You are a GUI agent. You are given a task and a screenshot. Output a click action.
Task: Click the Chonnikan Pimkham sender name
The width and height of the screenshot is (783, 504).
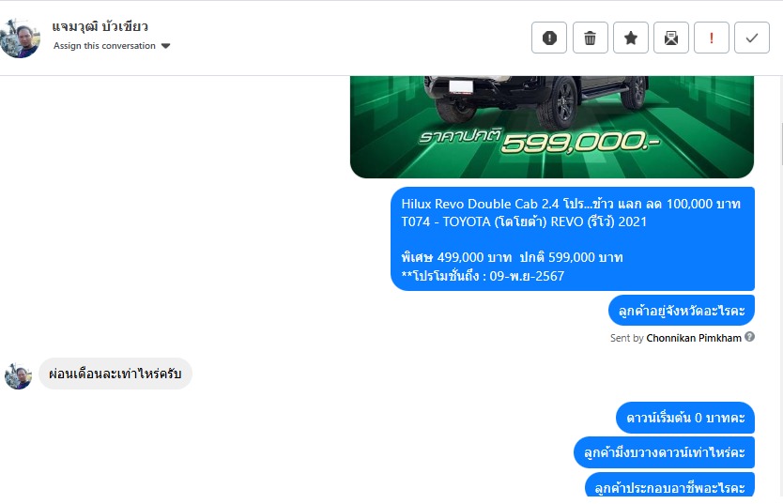point(694,338)
